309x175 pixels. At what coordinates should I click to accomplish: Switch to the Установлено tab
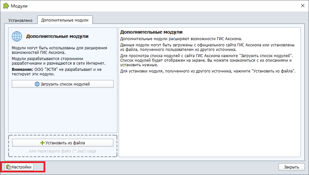(20, 21)
